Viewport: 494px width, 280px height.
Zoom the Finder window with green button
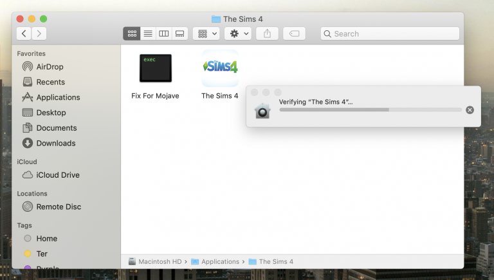point(44,19)
